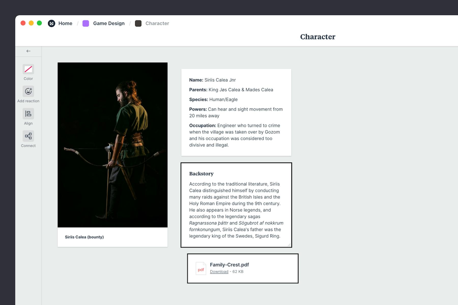Select the Align tool
The image size is (458, 305).
[x=28, y=114]
